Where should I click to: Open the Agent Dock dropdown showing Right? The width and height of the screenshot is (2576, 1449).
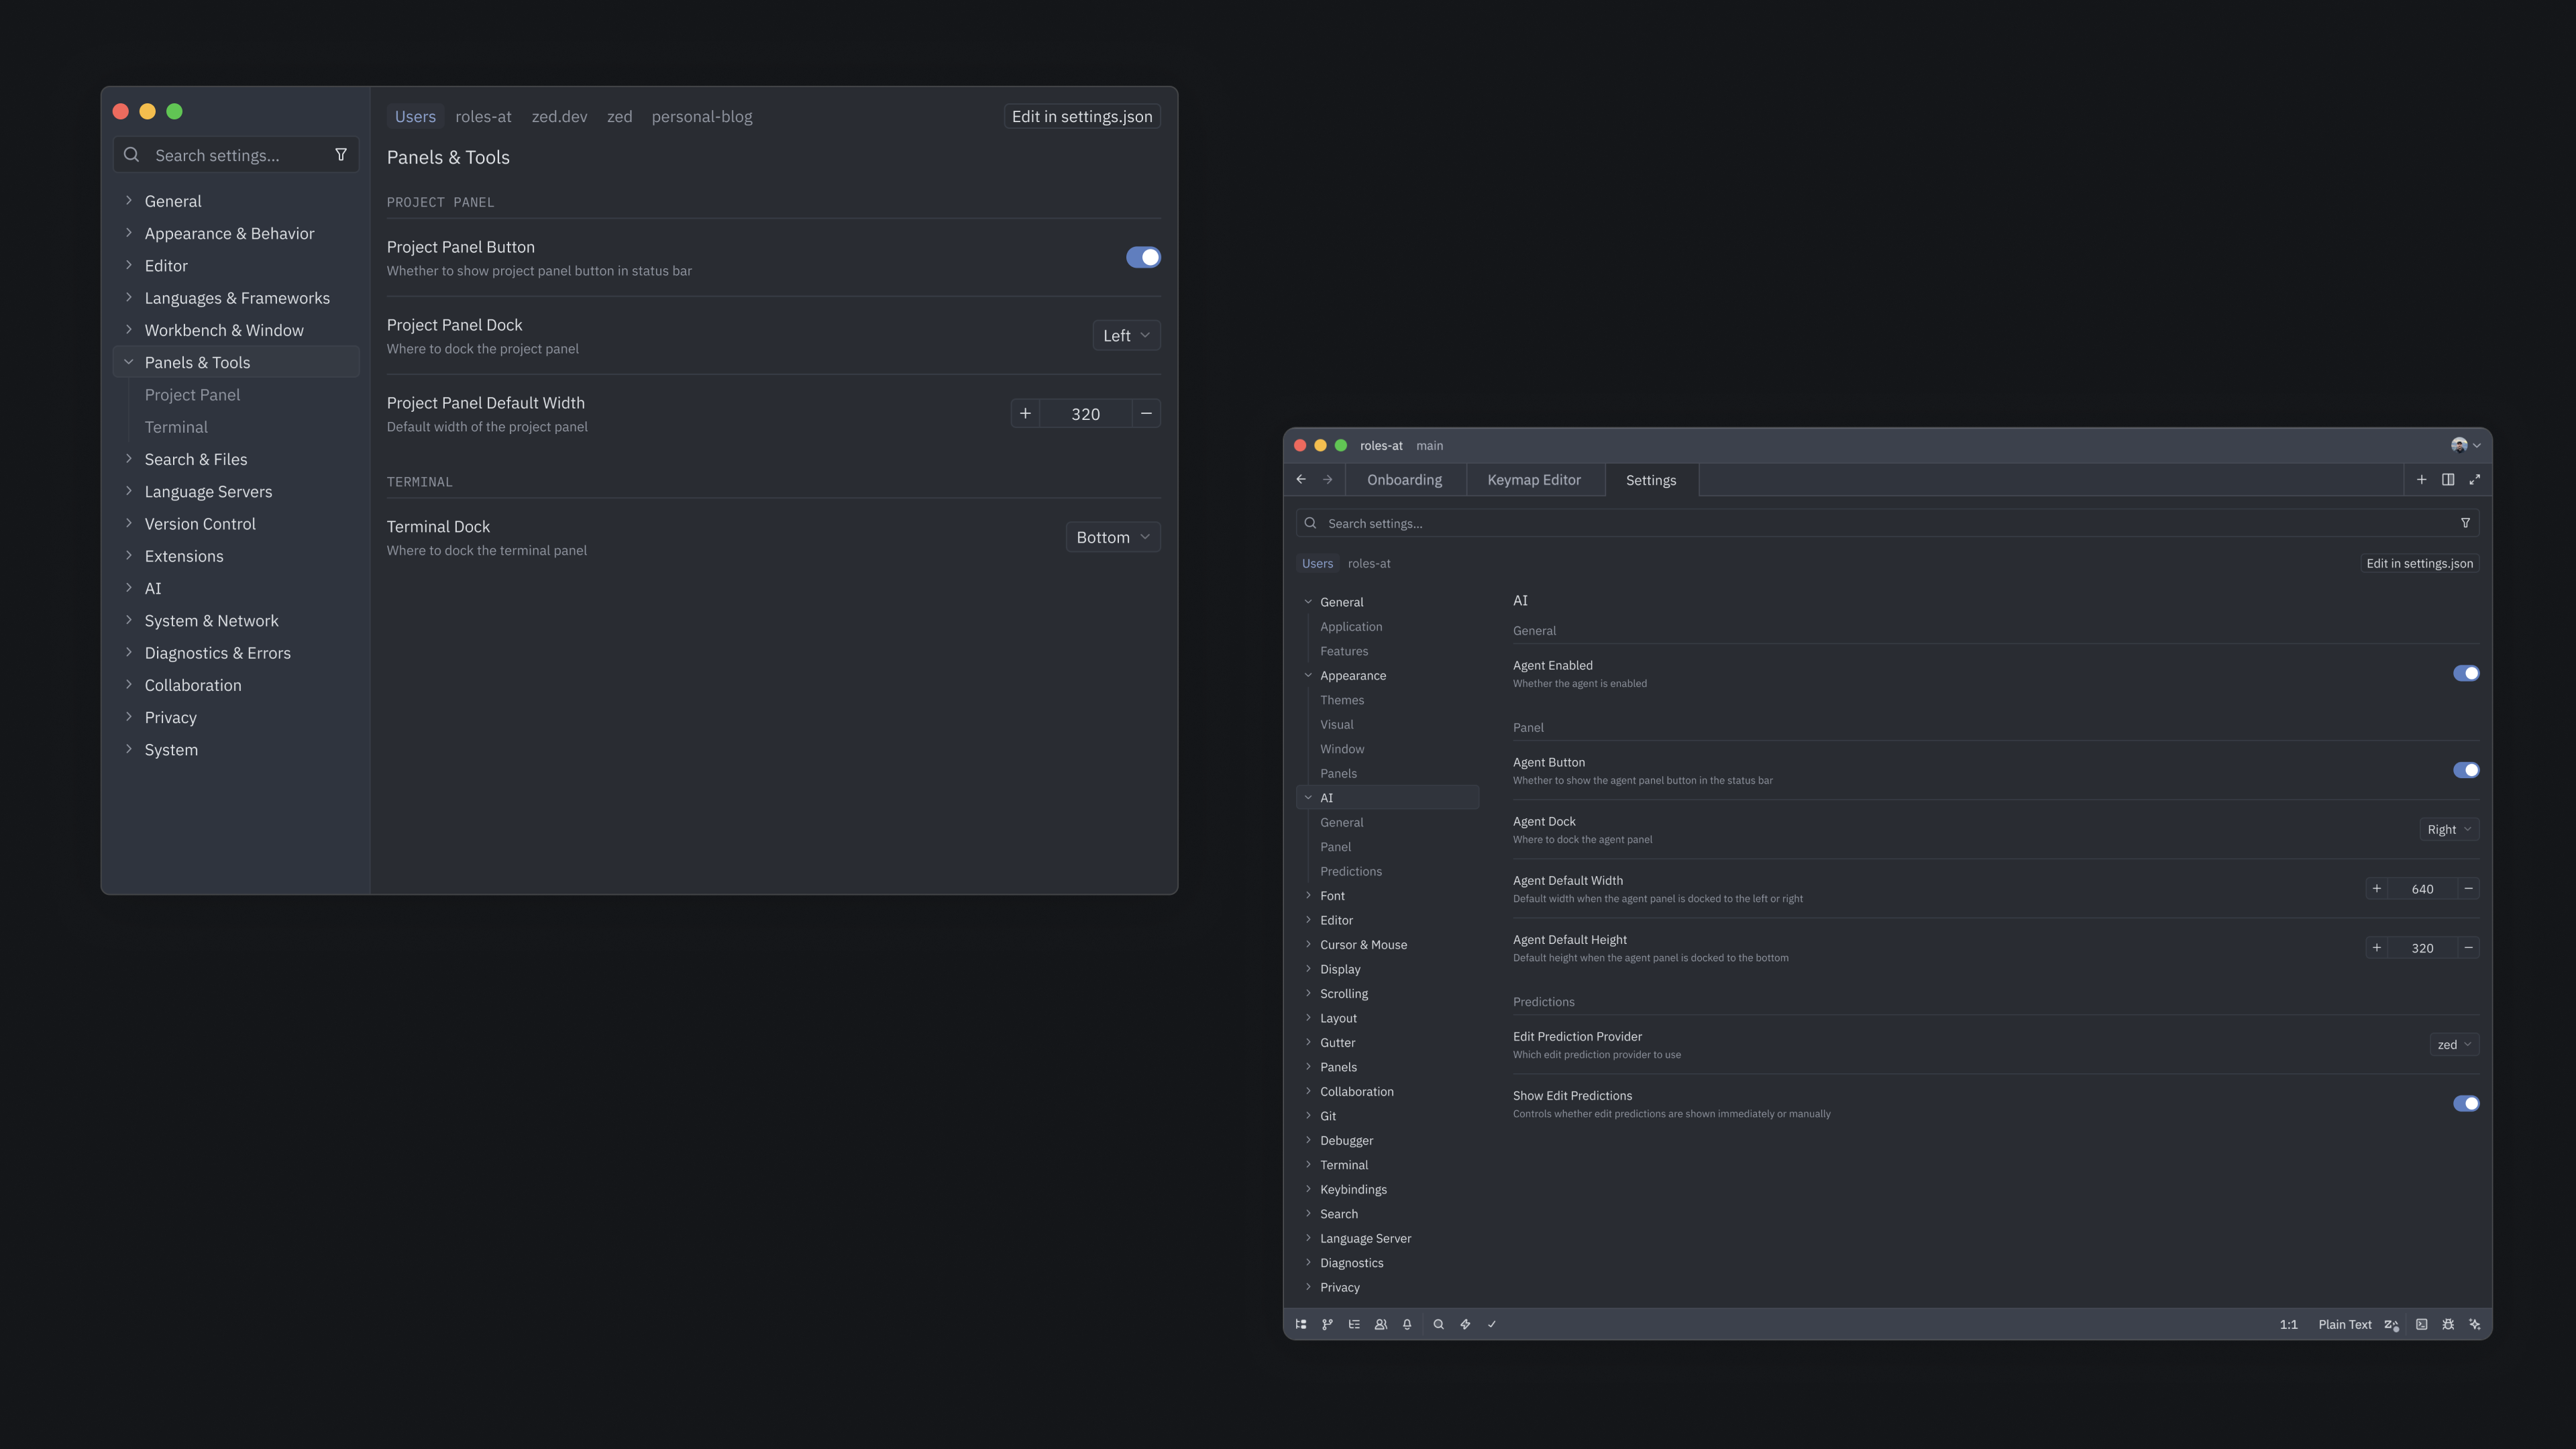point(2448,829)
